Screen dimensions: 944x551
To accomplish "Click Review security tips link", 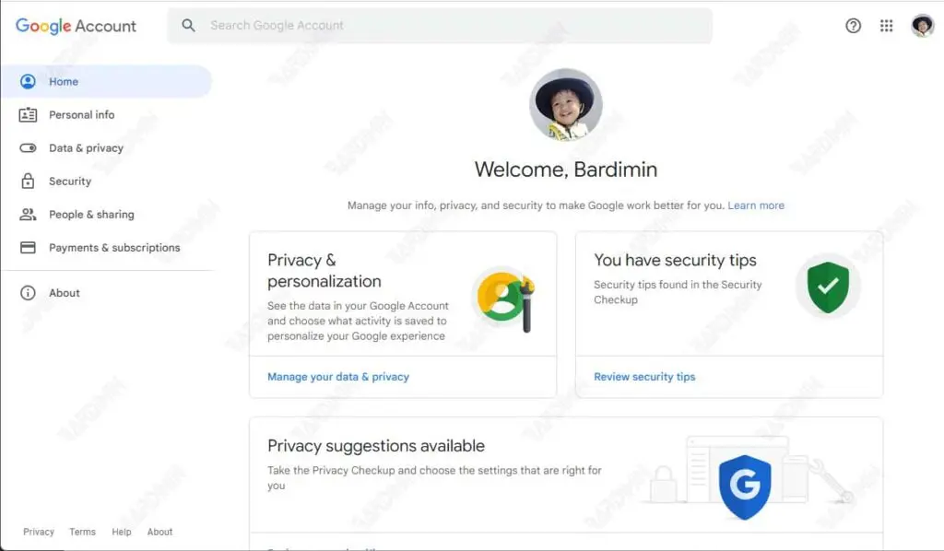I will (x=644, y=377).
